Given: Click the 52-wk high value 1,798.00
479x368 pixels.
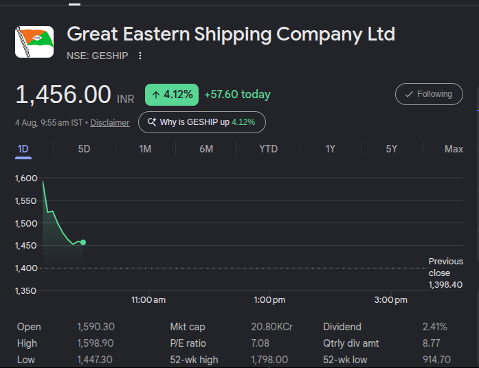Looking at the screenshot, I should pos(269,360).
